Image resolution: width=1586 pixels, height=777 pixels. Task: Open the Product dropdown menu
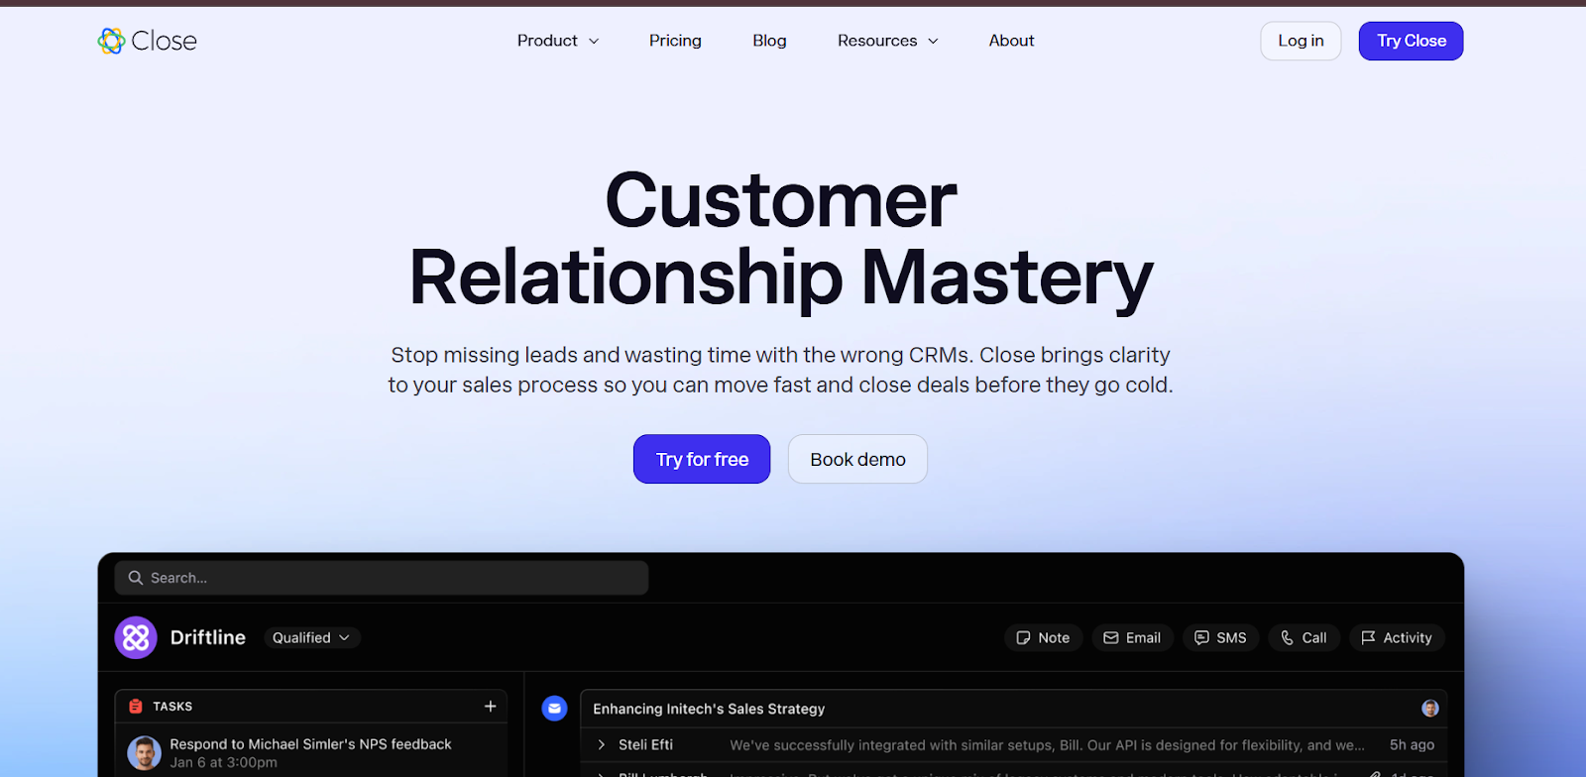558,41
